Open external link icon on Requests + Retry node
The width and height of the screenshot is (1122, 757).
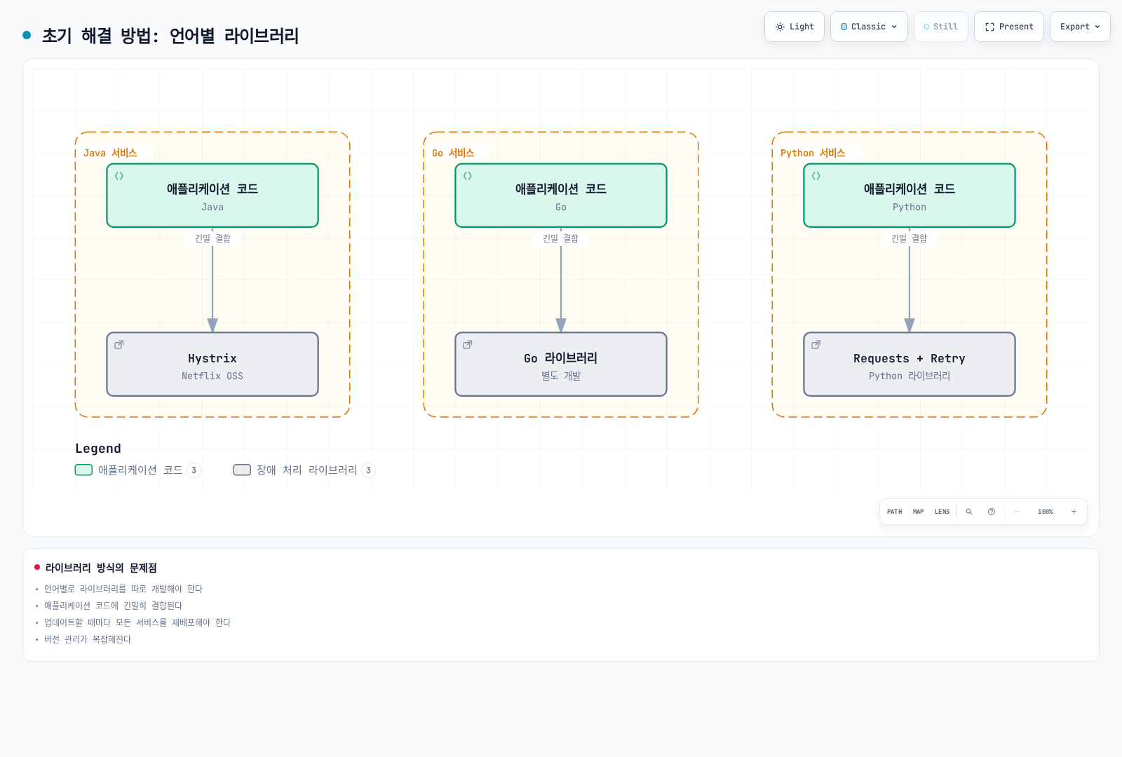click(x=816, y=345)
